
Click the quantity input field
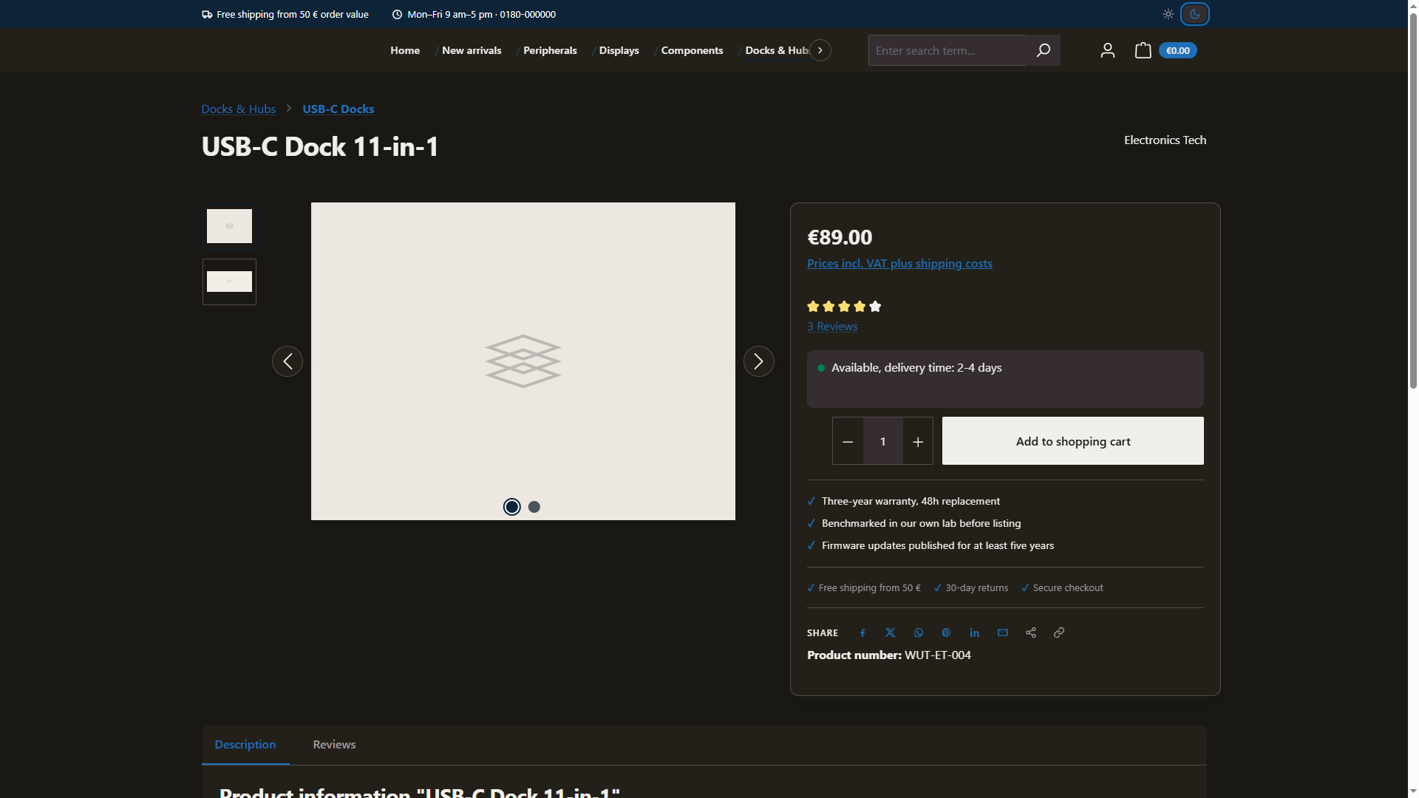click(883, 441)
